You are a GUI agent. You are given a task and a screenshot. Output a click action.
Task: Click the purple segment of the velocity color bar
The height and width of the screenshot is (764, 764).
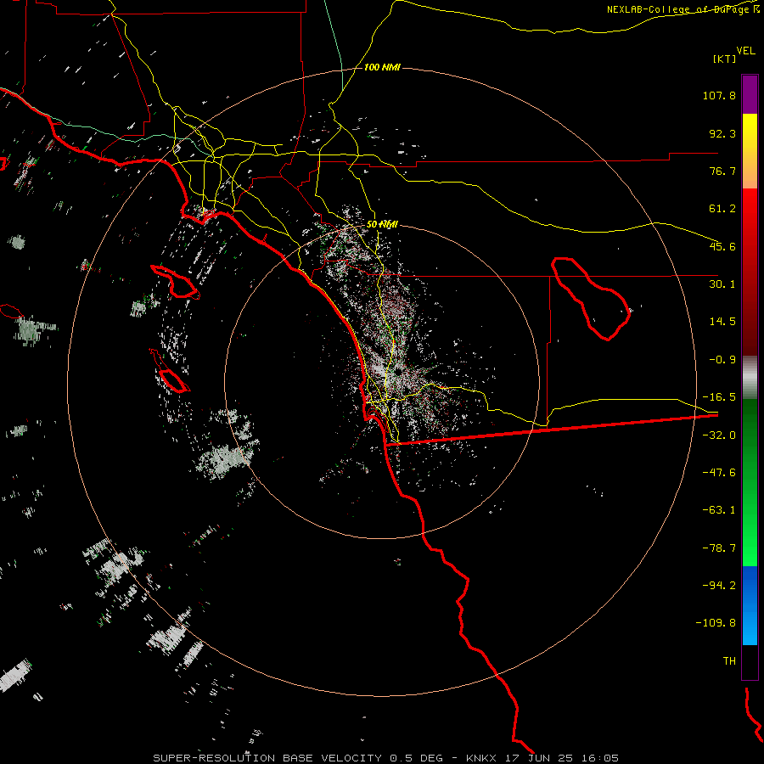[x=750, y=94]
